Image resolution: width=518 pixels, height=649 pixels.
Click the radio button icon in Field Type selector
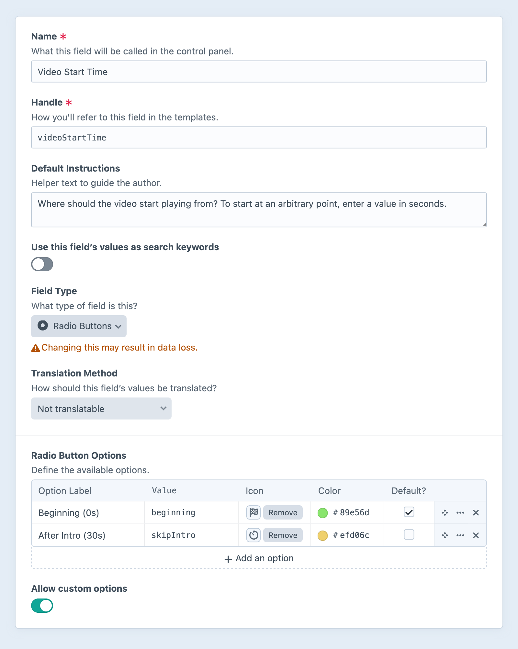point(43,326)
